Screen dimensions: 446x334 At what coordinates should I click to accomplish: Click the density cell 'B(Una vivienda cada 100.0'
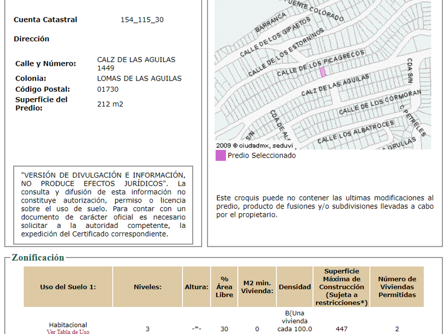[295, 321]
